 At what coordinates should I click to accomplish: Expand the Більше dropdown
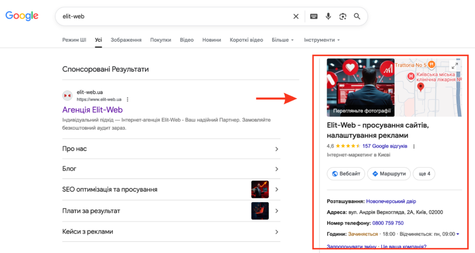click(x=282, y=40)
